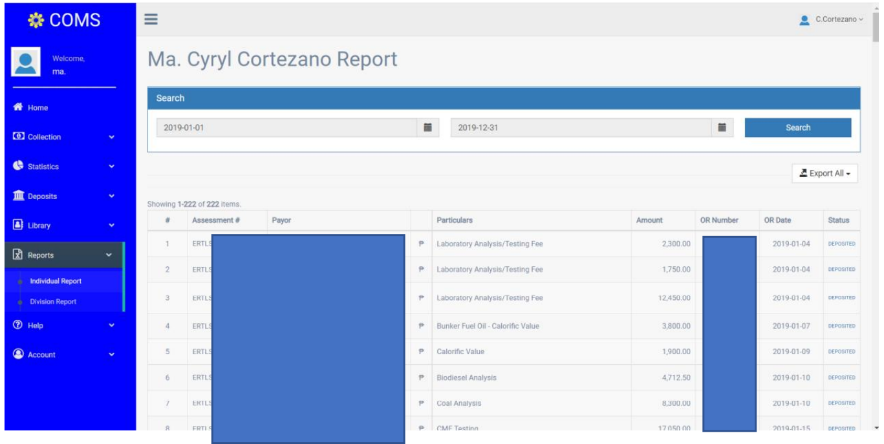Click the flag icon in the 1,750.00 row
This screenshot has height=444, width=884.
[422, 270]
